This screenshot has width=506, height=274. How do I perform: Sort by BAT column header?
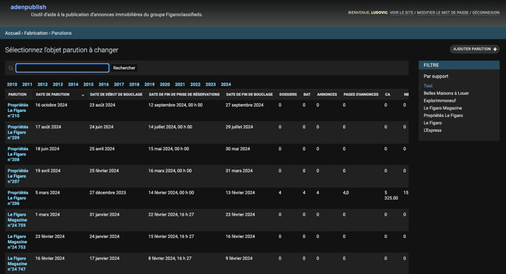click(307, 94)
